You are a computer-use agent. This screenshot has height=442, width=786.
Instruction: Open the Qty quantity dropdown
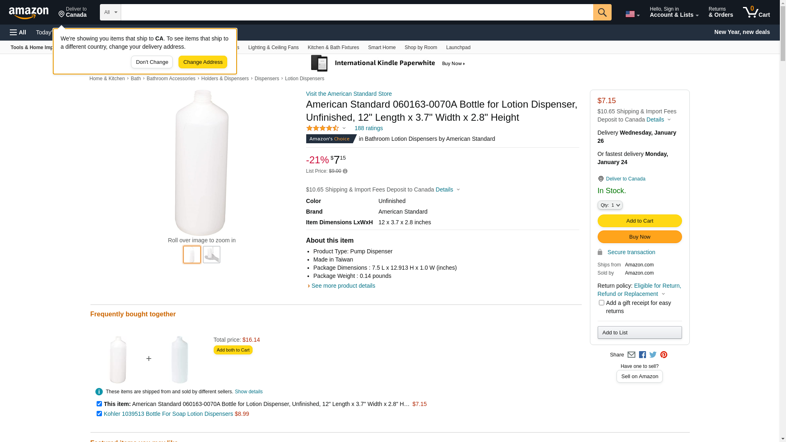pyautogui.click(x=610, y=205)
